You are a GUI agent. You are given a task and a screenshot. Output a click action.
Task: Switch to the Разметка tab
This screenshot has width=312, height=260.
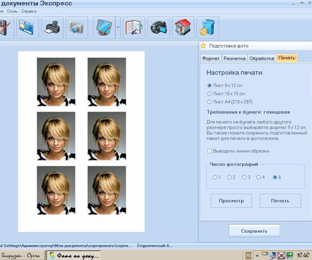coord(235,59)
